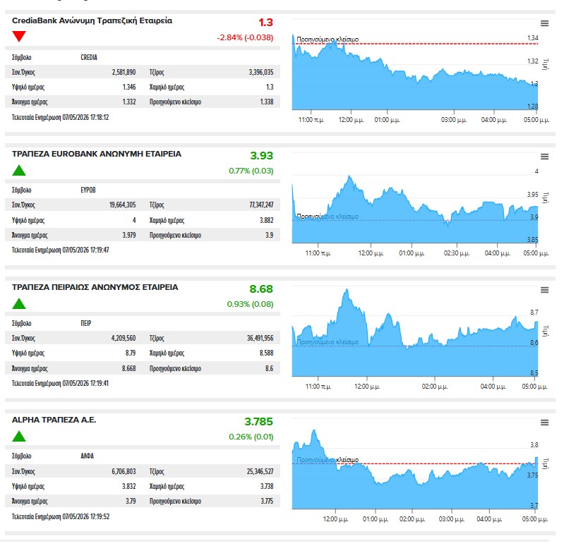This screenshot has width=576, height=546.
Task: Click the day open value 3.979
Action: (129, 235)
